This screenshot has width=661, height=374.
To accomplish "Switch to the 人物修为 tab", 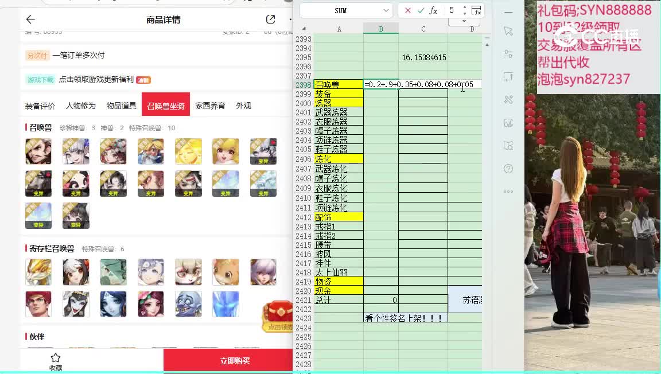I will coord(81,106).
